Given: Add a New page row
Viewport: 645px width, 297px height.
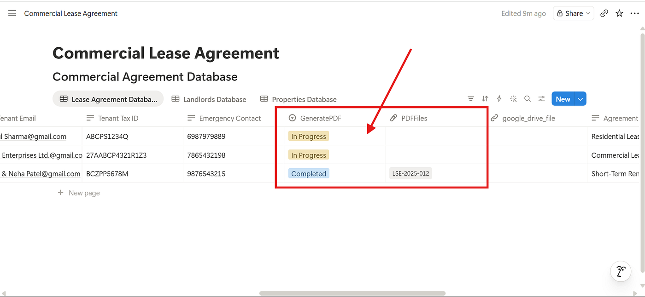Looking at the screenshot, I should [79, 193].
